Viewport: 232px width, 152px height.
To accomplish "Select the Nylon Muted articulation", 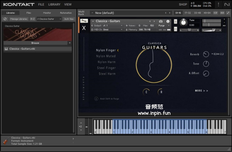I will click(x=106, y=56).
